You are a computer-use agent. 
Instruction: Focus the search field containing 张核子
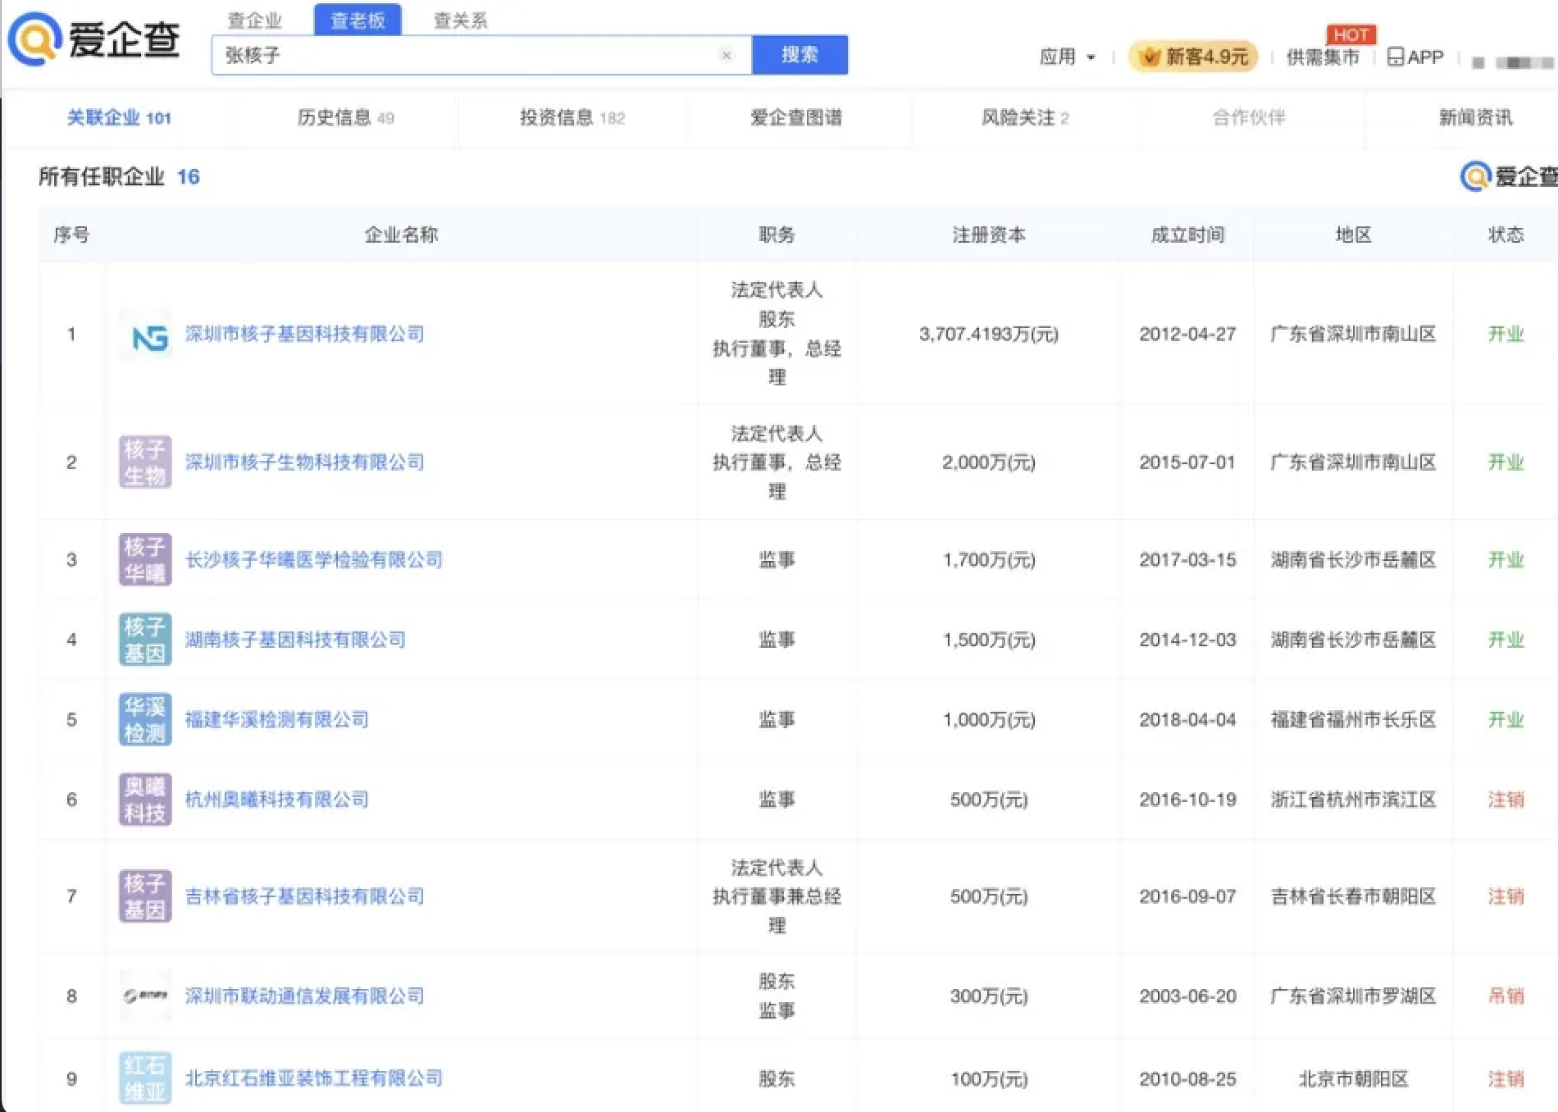pyautogui.click(x=481, y=55)
